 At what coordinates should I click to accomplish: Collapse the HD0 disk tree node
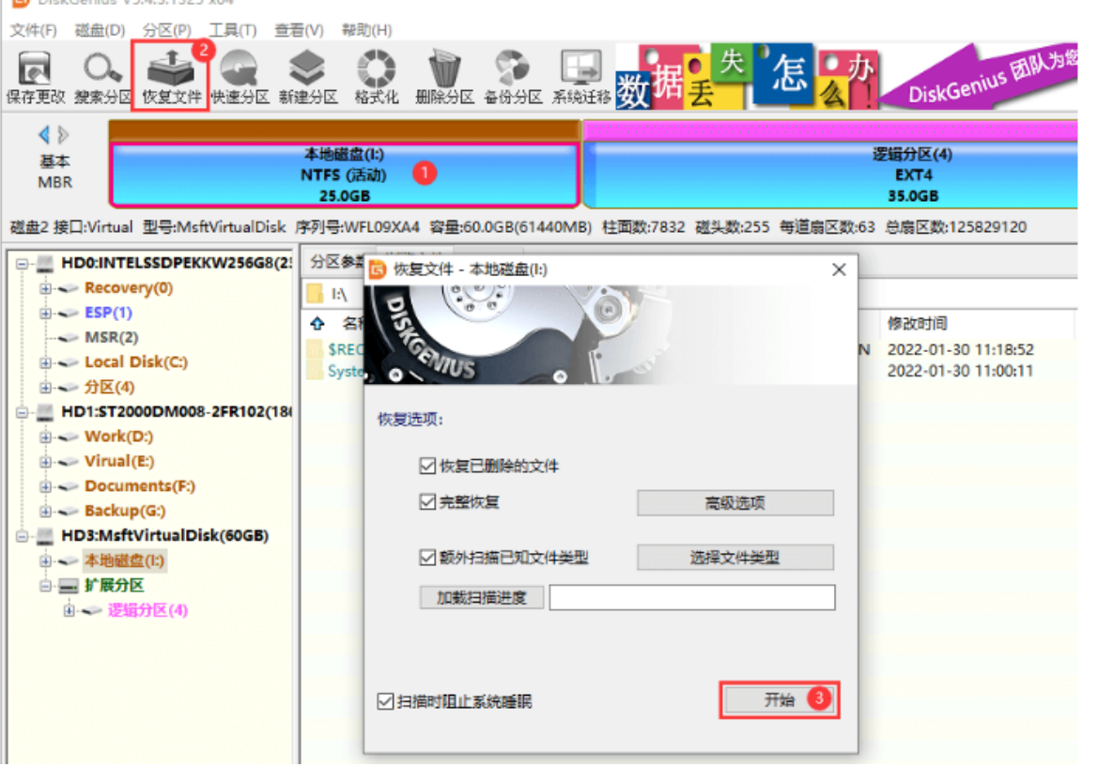point(22,264)
